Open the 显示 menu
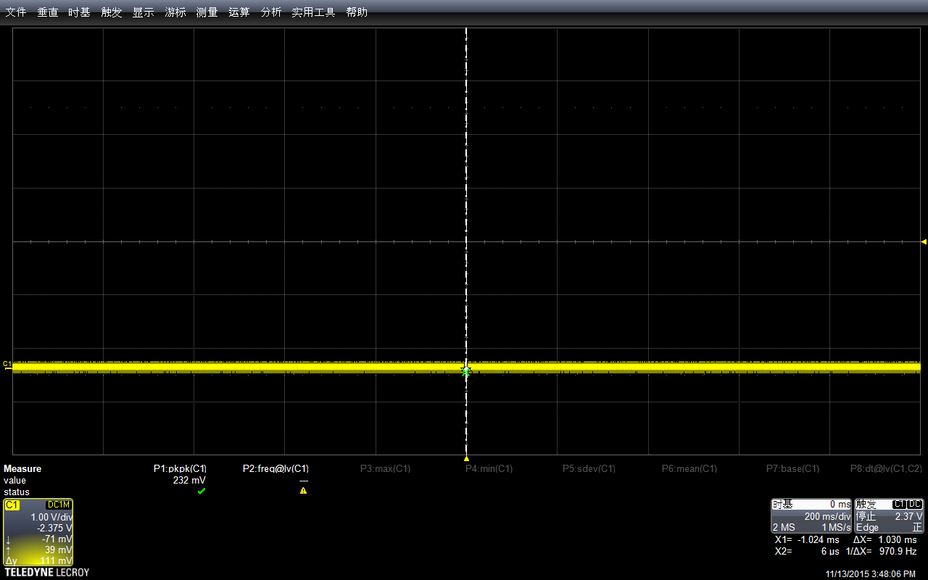Image resolution: width=928 pixels, height=580 pixels. [x=144, y=12]
